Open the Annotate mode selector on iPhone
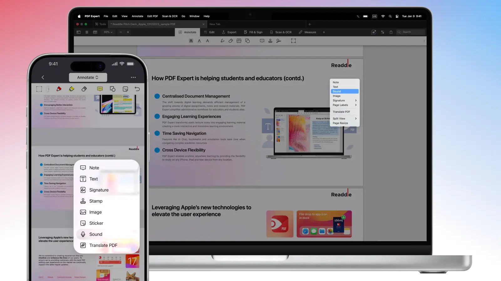This screenshot has width=501, height=281. click(88, 77)
